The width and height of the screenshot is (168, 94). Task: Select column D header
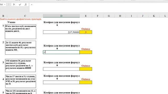(61, 16)
